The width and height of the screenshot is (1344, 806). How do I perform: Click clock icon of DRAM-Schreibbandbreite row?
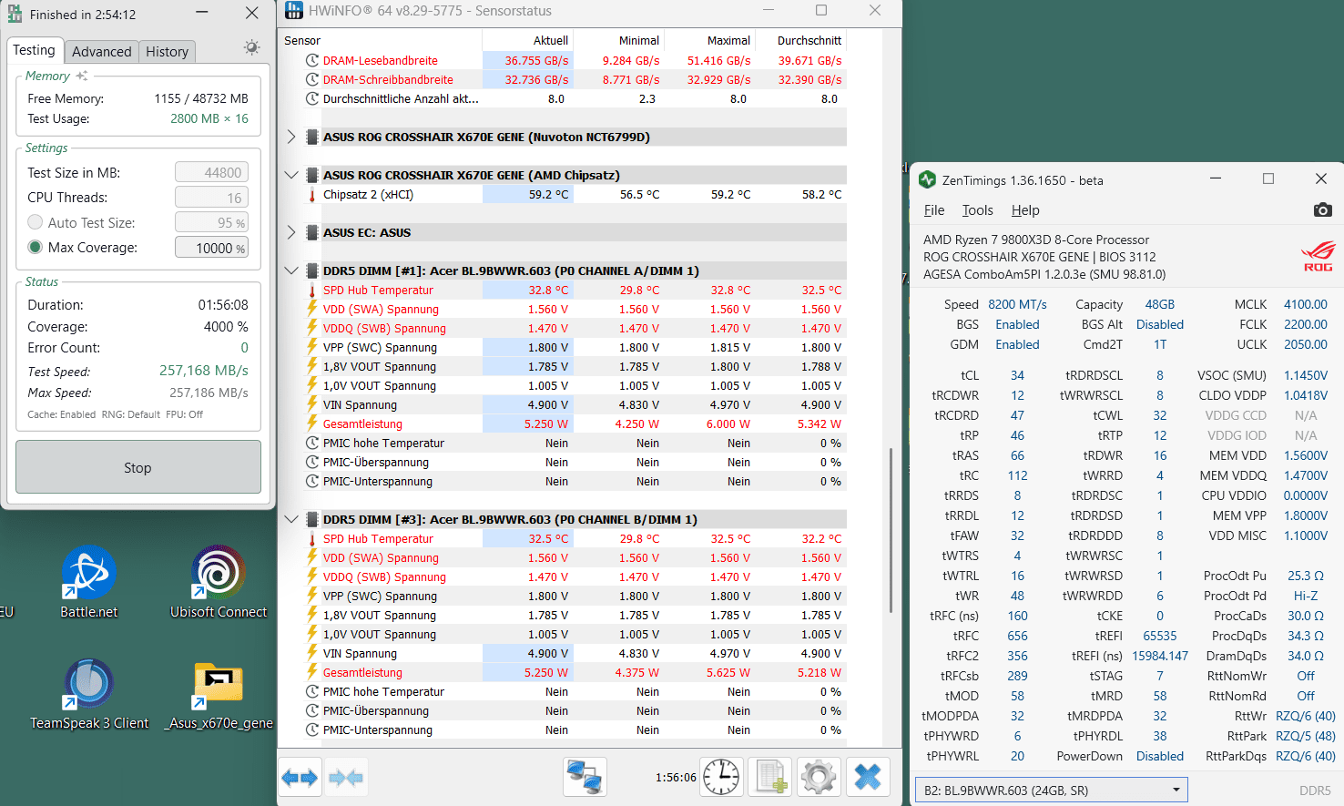pyautogui.click(x=312, y=80)
